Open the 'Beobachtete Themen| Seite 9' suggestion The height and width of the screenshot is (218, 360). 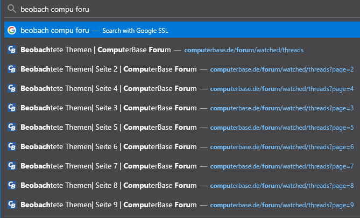182,205
